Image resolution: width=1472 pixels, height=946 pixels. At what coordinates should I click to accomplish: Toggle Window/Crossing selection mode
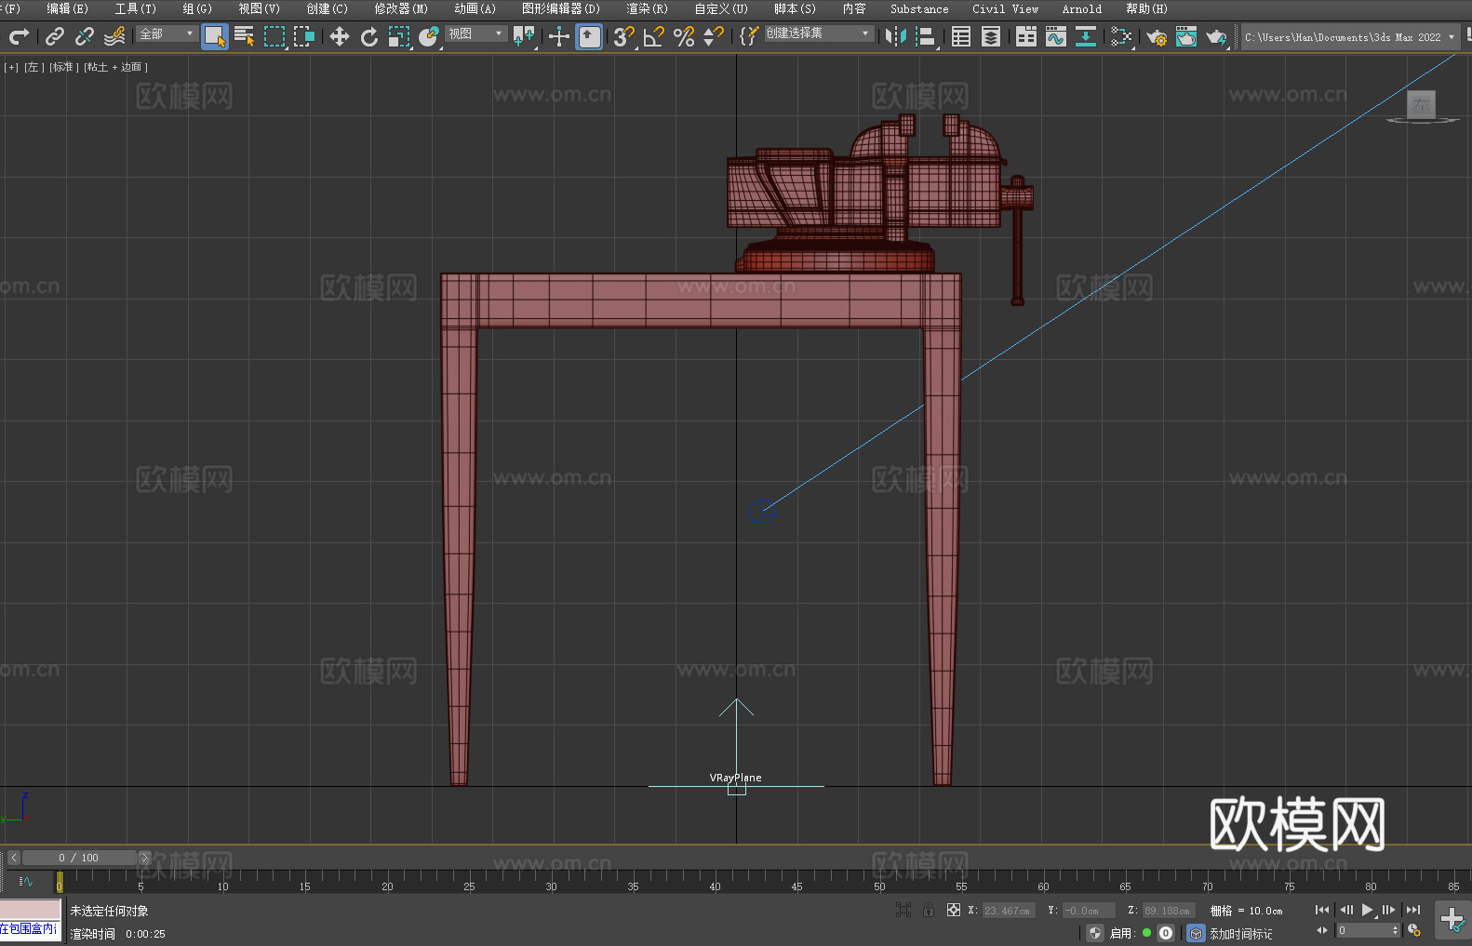tap(304, 36)
